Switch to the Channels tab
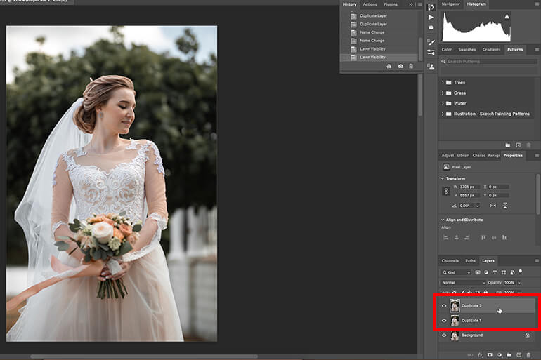This screenshot has height=360, width=541. point(450,261)
